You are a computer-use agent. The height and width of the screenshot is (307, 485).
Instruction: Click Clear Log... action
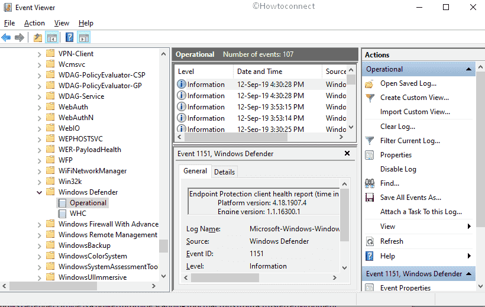[x=398, y=127]
